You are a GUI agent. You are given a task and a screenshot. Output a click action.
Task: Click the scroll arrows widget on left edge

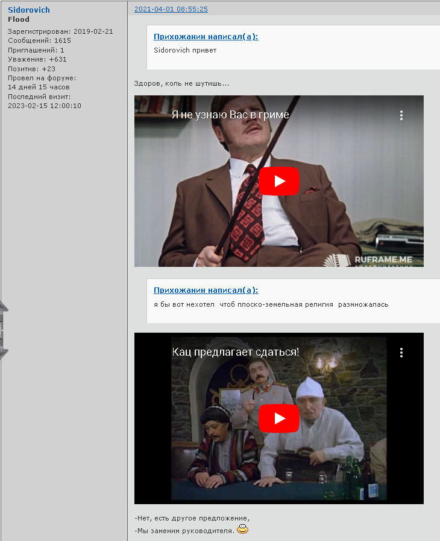4,330
